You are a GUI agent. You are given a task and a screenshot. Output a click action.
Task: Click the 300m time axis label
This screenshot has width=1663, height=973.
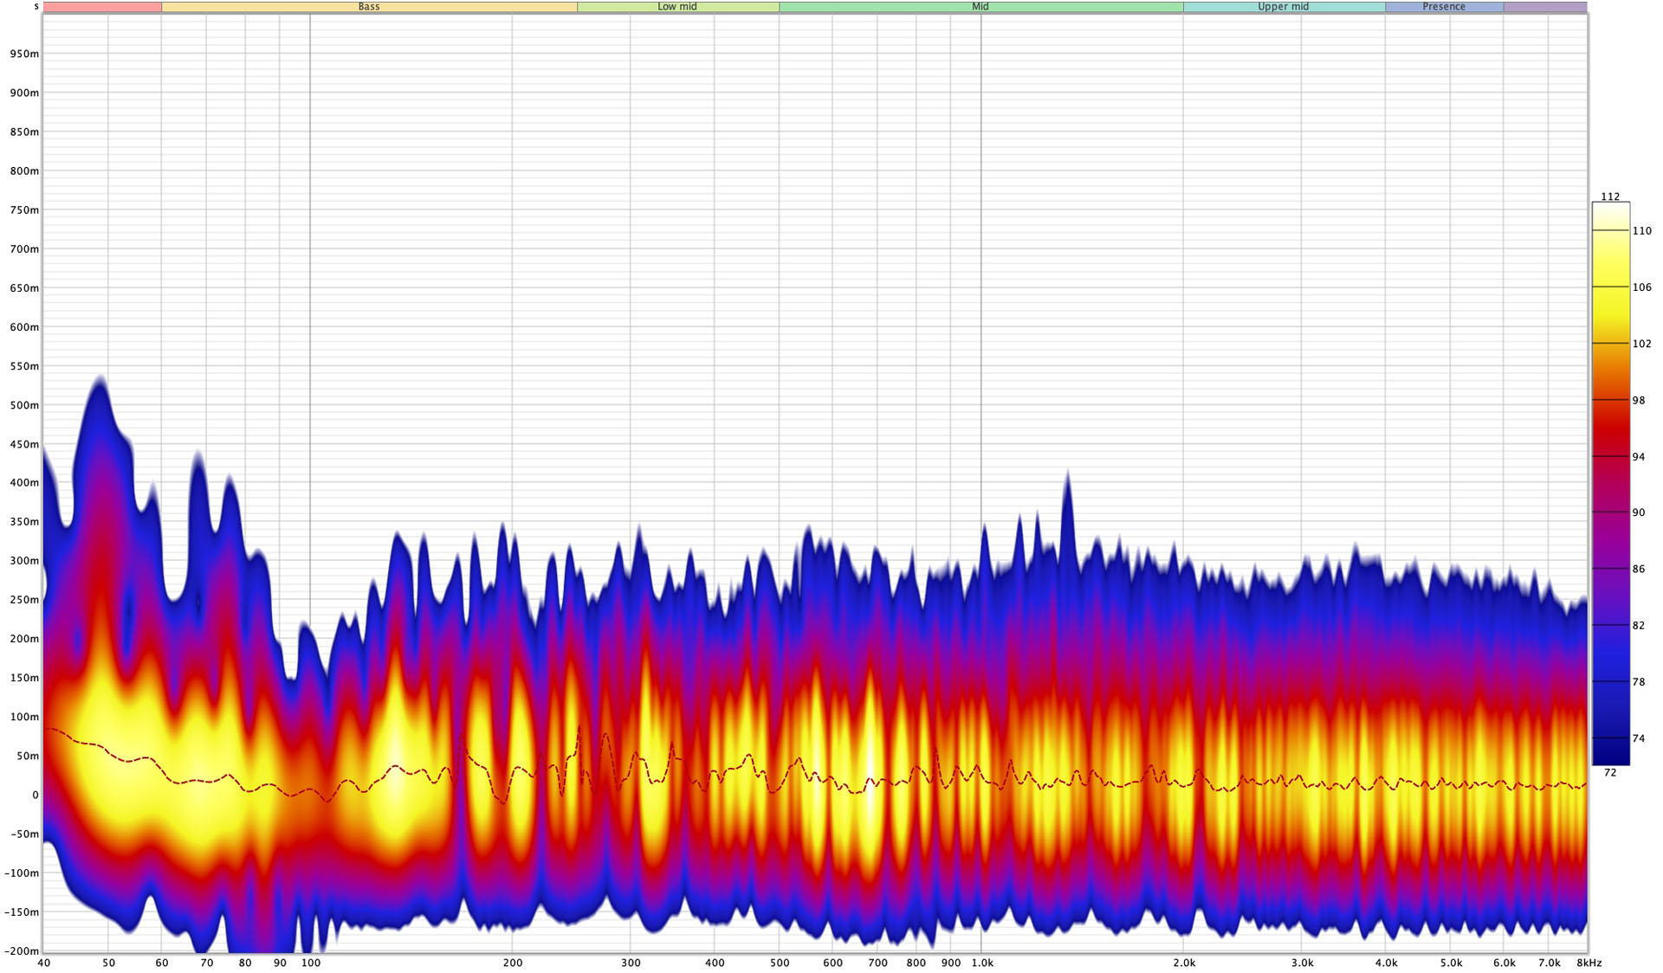(24, 561)
